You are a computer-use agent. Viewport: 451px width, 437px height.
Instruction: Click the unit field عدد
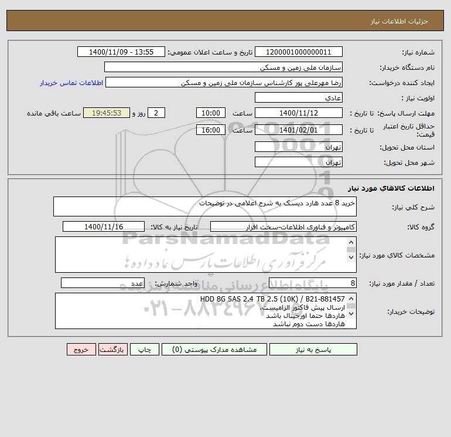point(102,283)
